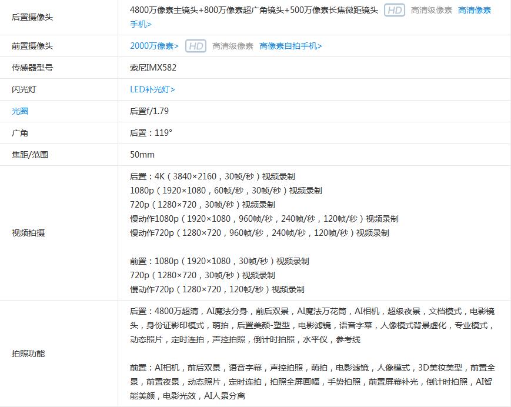Click the 后置：119° wide-angle value
511x407 pixels.
tap(151, 133)
